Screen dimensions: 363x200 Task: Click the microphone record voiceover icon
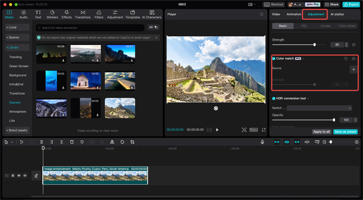(x=262, y=142)
